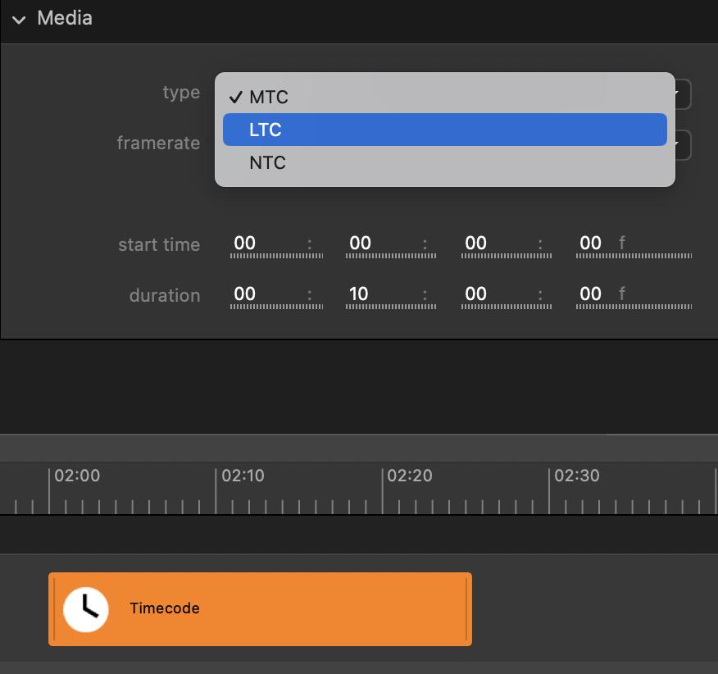This screenshot has height=674, width=718.
Task: Select LTC from the type menu
Action: pyautogui.click(x=444, y=130)
